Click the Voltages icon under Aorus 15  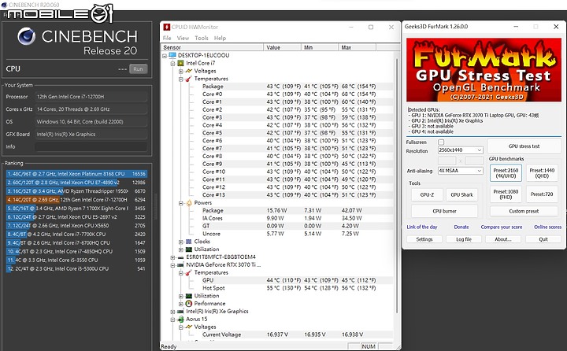point(188,327)
